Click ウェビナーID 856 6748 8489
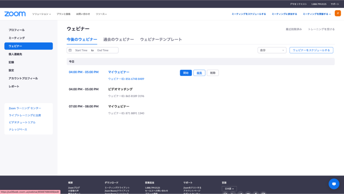Screen dimensions: 344x194 tap(126, 79)
